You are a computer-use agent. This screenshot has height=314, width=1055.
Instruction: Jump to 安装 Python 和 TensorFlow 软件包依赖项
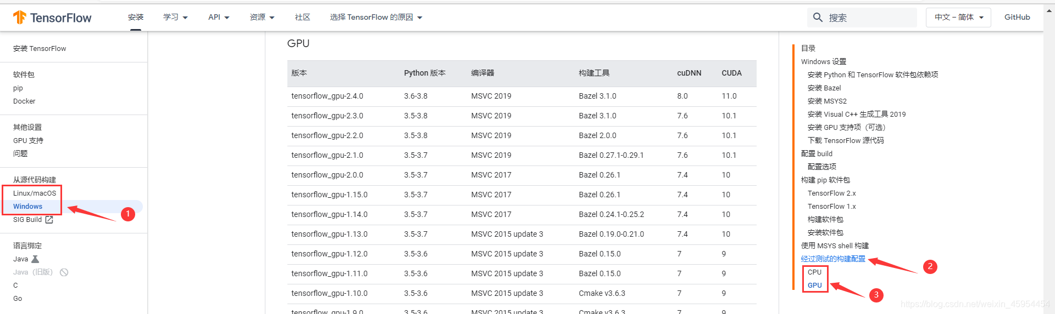coord(873,75)
